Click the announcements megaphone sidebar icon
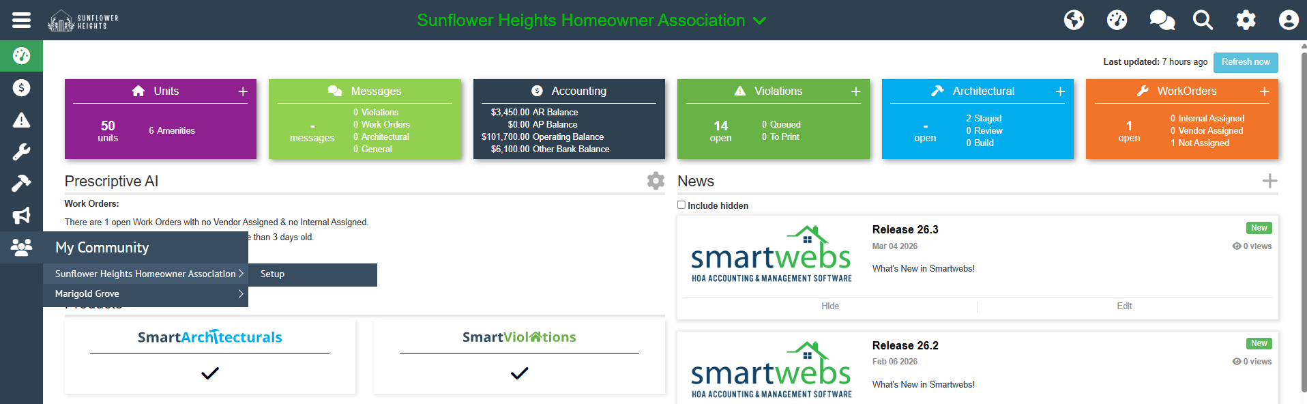1307x404 pixels. [21, 216]
